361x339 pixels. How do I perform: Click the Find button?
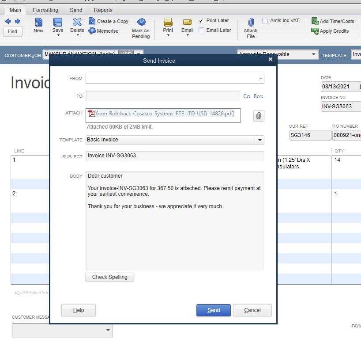pos(12,31)
